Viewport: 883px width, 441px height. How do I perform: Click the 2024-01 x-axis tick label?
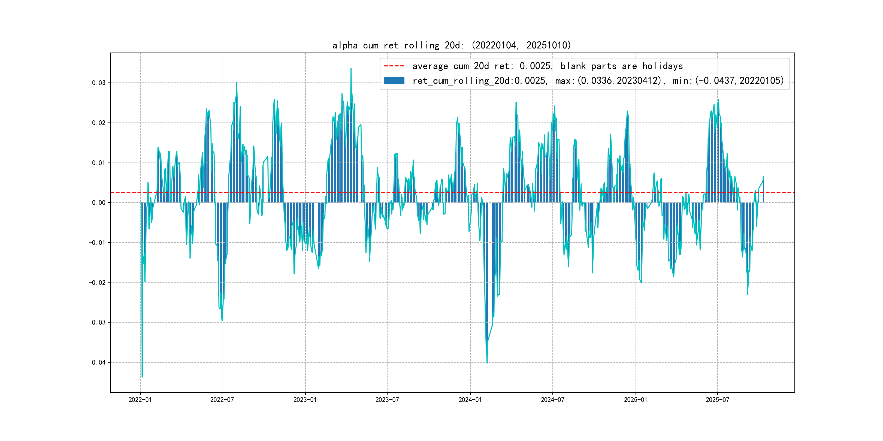pos(470,400)
